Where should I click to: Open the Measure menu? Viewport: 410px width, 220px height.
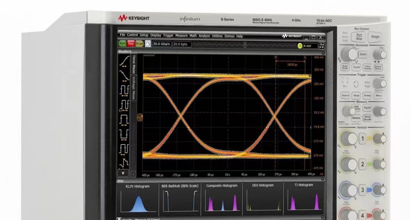[x=182, y=35]
